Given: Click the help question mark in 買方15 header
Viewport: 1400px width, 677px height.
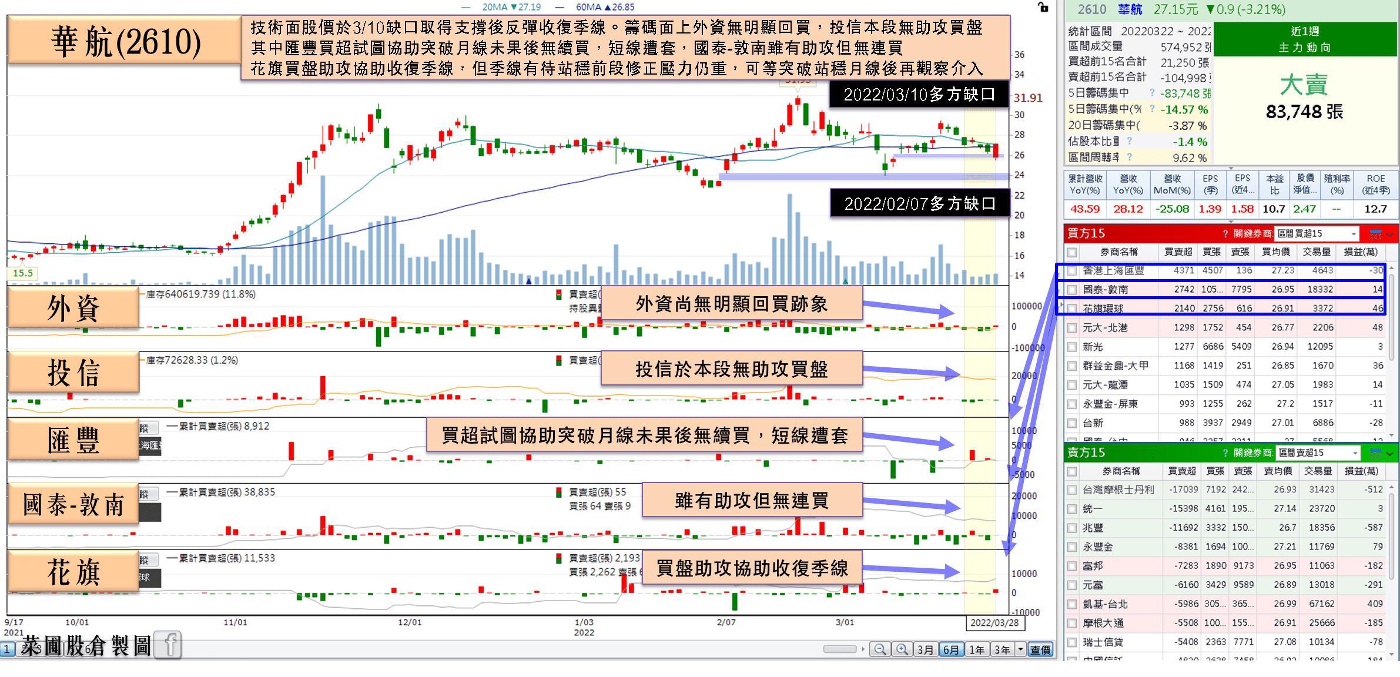Looking at the screenshot, I should point(1225,234).
